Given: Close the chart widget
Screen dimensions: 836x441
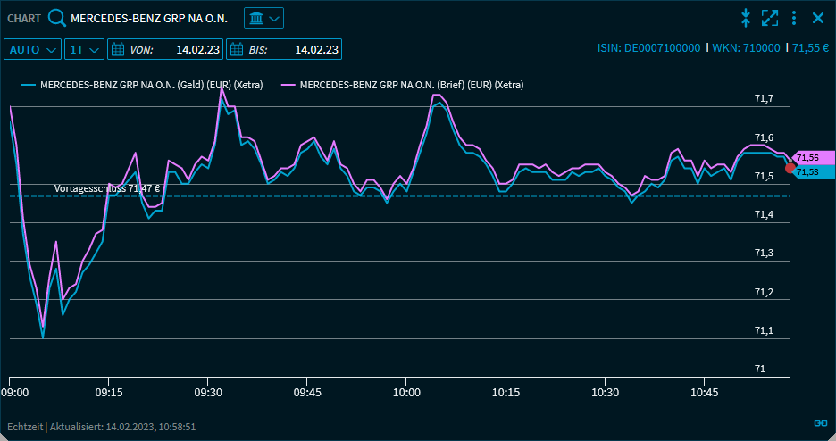Looking at the screenshot, I should [817, 18].
